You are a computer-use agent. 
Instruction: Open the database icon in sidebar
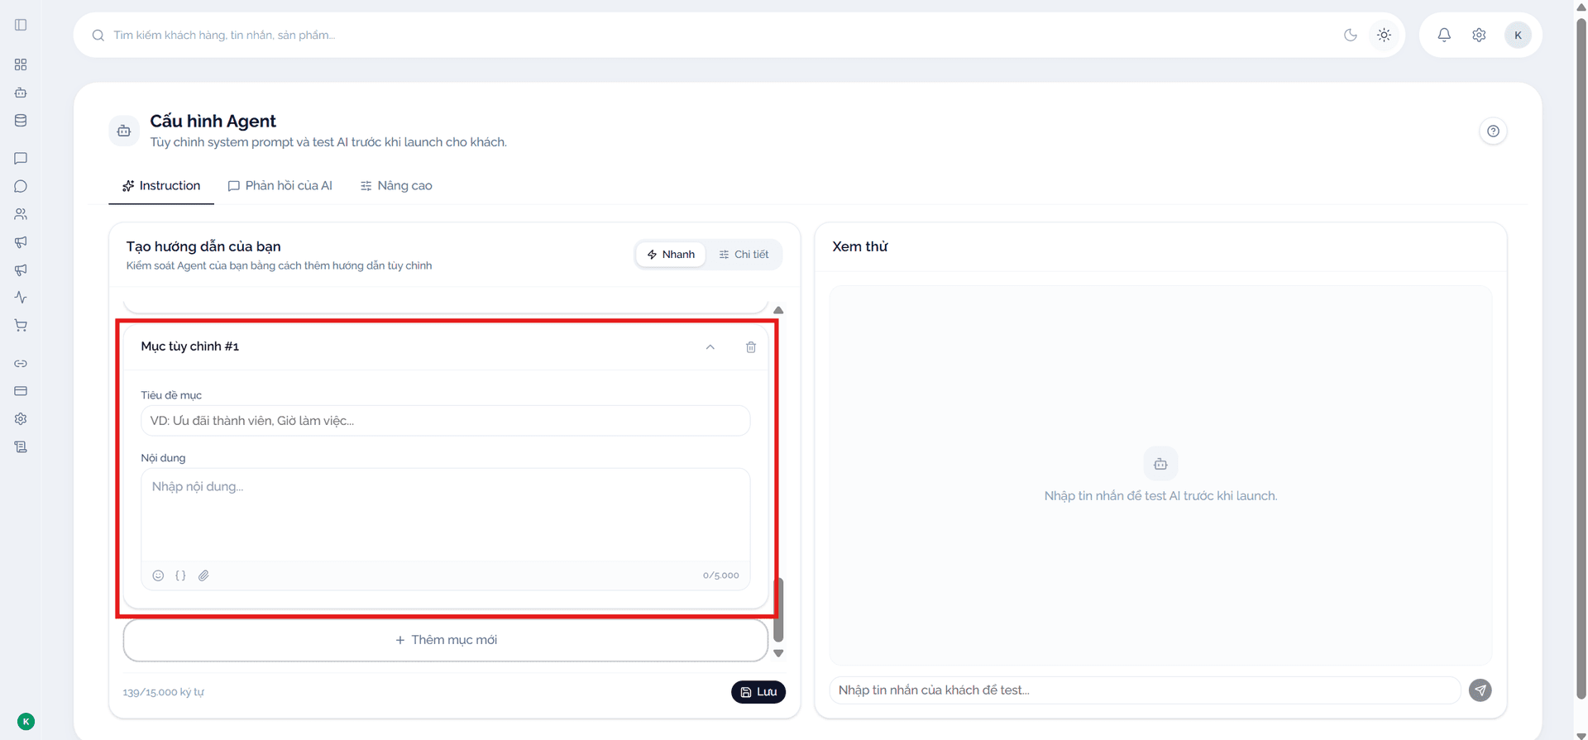[x=21, y=121]
